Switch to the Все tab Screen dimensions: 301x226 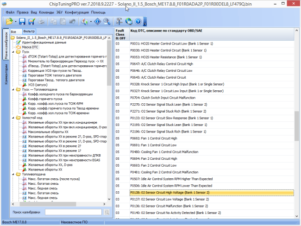[16, 31]
